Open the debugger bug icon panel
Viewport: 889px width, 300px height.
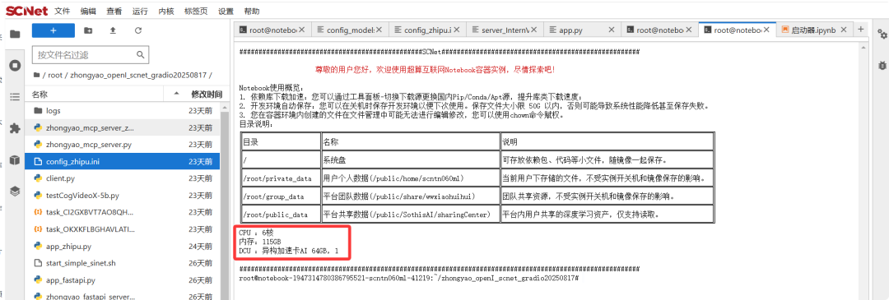point(882,65)
